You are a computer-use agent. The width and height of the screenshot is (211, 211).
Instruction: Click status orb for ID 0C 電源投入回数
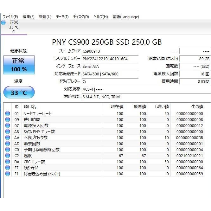8,125
